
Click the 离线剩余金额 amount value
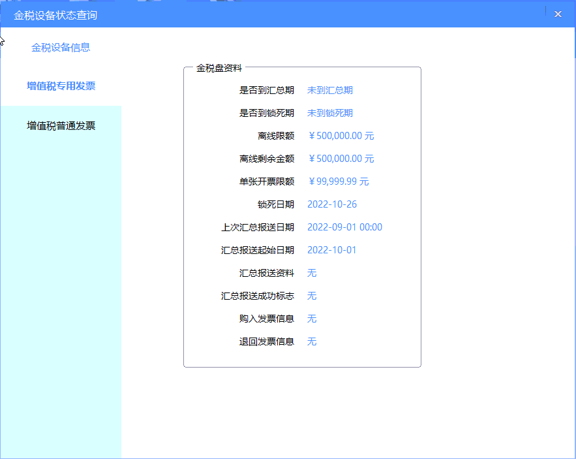(341, 159)
